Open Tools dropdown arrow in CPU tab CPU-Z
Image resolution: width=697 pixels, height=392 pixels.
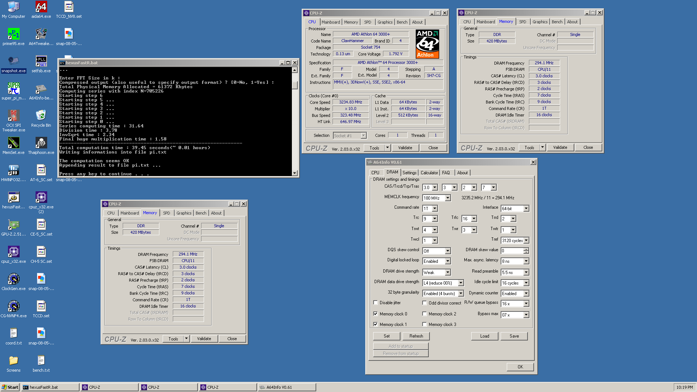coord(387,148)
